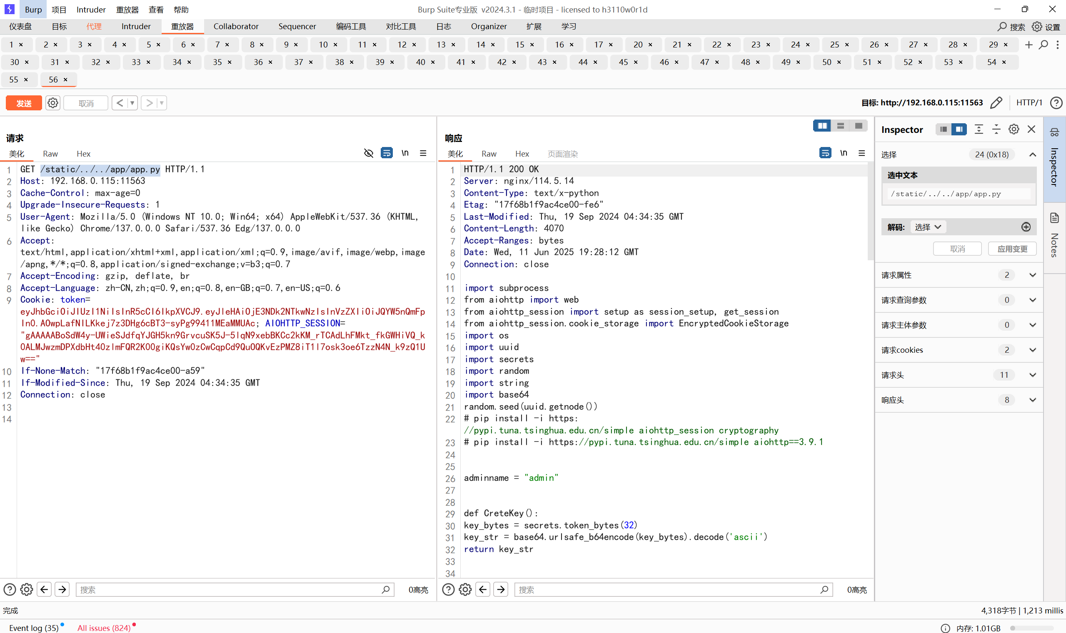1066x633 pixels.
Task: Open response pane hamburger menu
Action: point(861,153)
